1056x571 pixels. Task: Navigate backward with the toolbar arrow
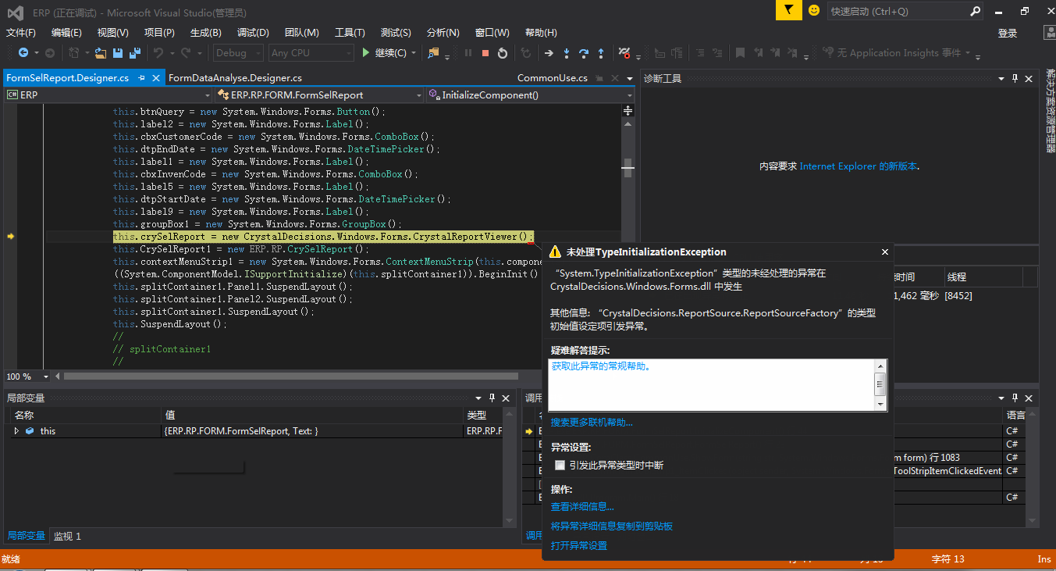[x=23, y=53]
